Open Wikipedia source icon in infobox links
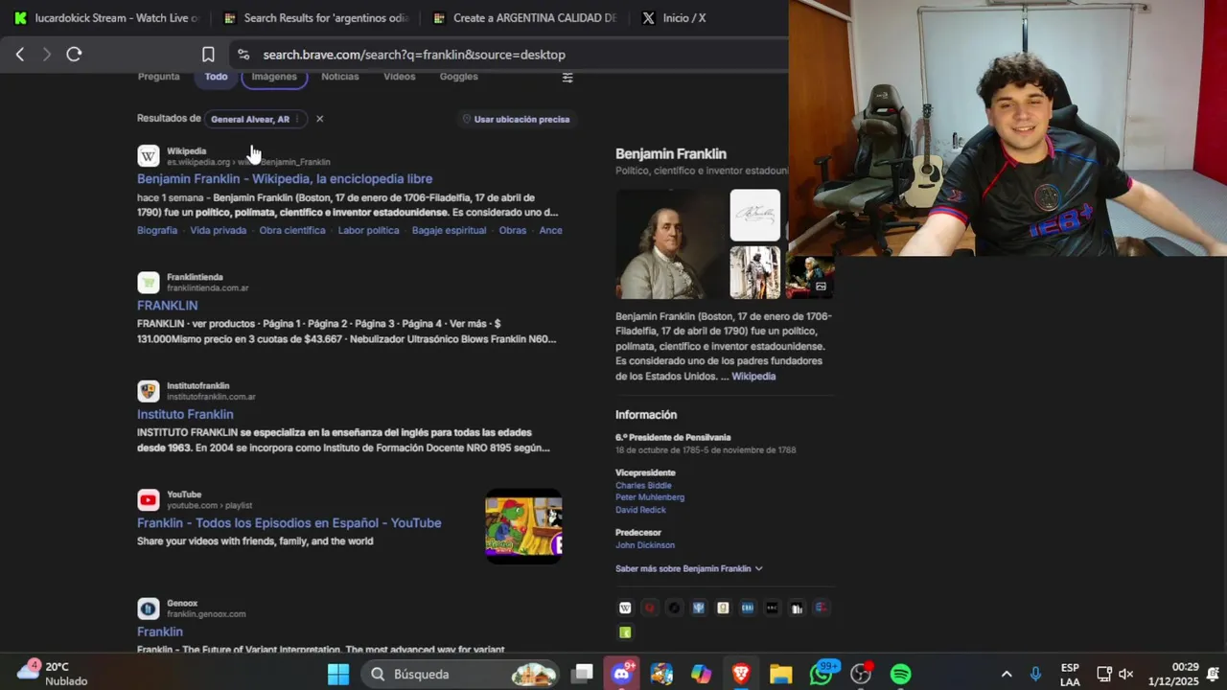This screenshot has width=1227, height=690. click(x=625, y=608)
